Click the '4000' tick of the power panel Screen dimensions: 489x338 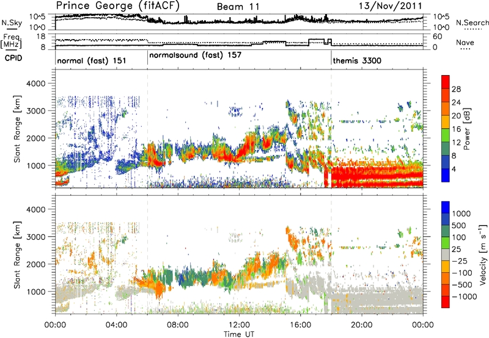click(x=36, y=84)
